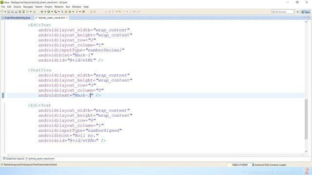Viewport: 312px width, 175px height.
Task: Expand the Back navigation history dropdown
Action: pos(127,12)
